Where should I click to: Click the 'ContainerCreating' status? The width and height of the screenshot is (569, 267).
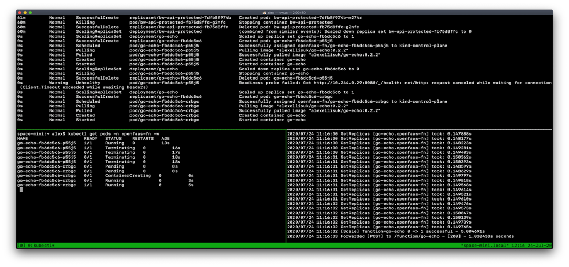coord(128,175)
